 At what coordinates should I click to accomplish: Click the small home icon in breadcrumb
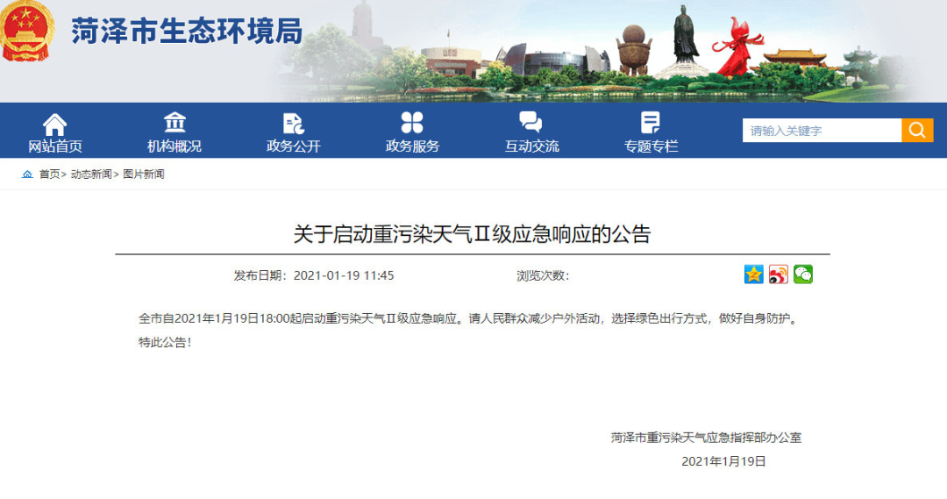pyautogui.click(x=27, y=175)
